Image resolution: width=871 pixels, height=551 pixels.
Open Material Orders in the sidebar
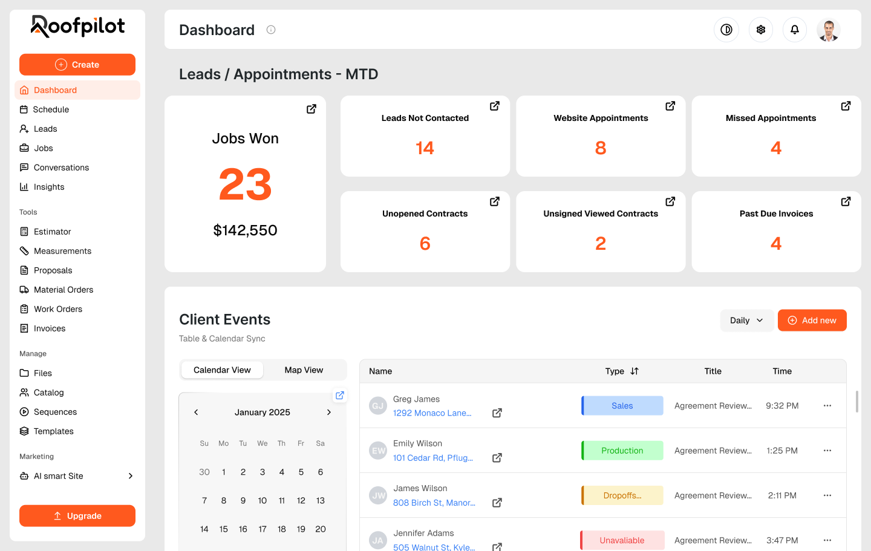[77, 290]
